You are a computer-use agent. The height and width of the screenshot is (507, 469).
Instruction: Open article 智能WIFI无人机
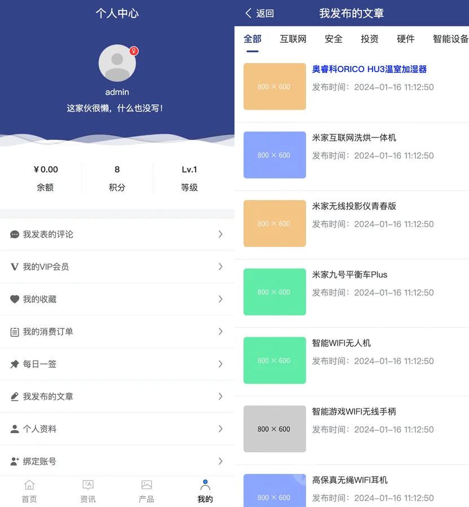[x=341, y=343]
